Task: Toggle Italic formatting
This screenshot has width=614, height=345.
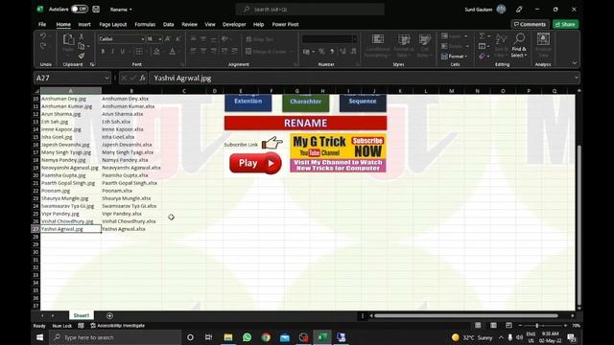Action: tap(112, 52)
